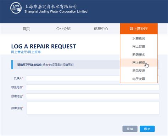
Task: Focus the 联系电话 input field
Action: [93, 87]
